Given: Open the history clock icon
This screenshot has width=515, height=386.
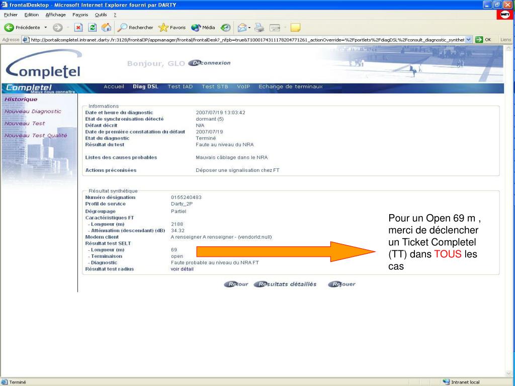Looking at the screenshot, I should click(x=225, y=28).
